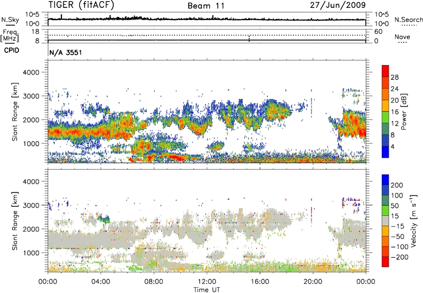Click the date 27/Jun/2009

[338, 5]
